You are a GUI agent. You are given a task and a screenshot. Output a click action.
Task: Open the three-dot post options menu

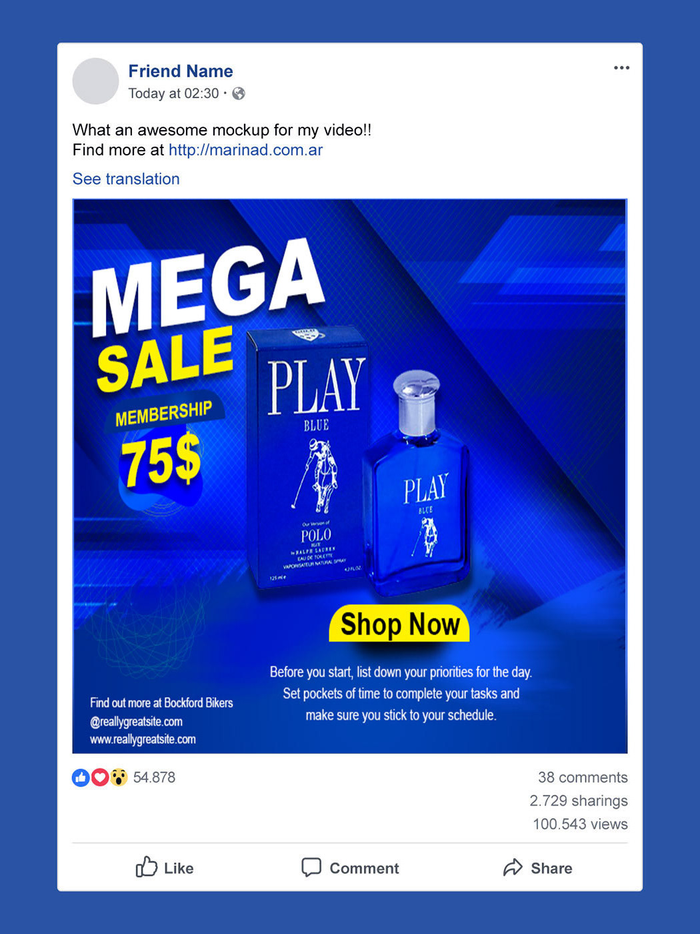[x=621, y=68]
